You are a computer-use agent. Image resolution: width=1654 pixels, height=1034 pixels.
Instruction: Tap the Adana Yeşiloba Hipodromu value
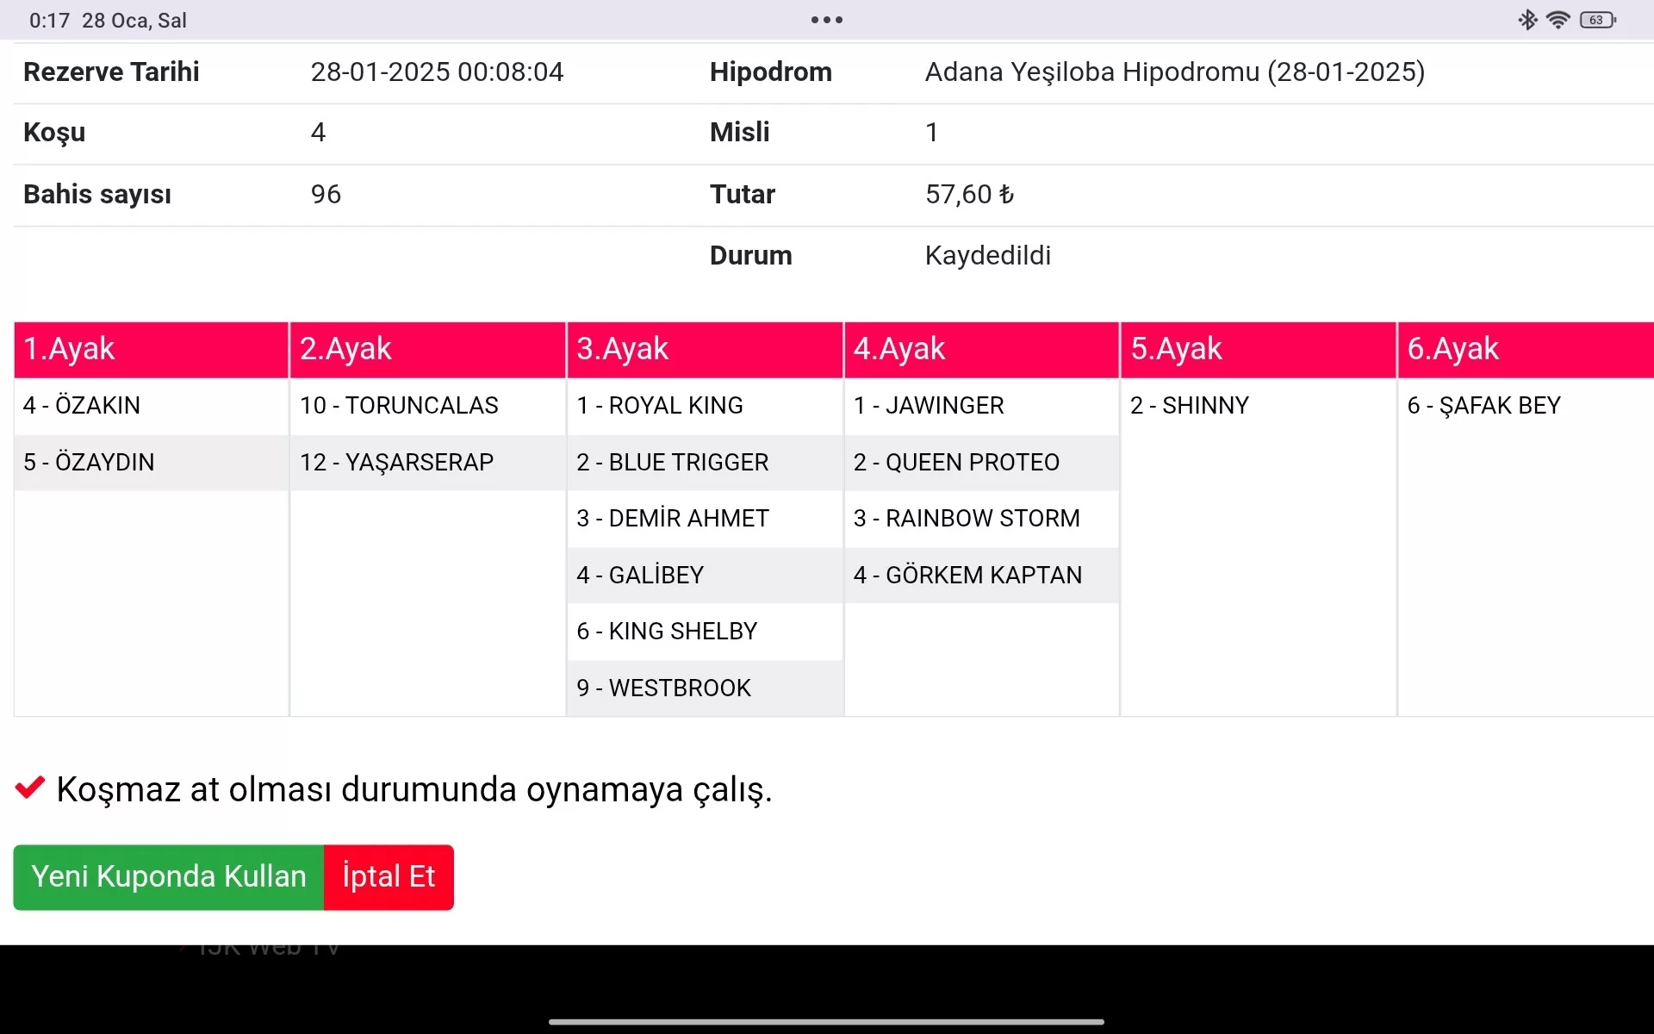click(x=1174, y=72)
